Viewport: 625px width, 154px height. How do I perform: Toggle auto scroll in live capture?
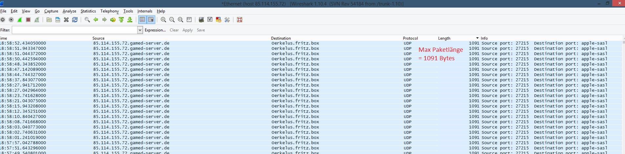pyautogui.click(x=151, y=20)
